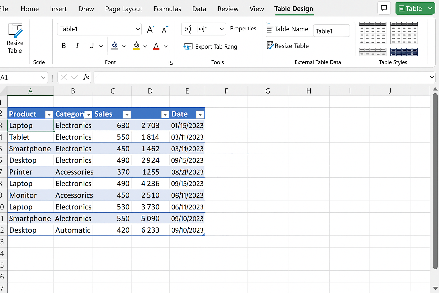Image resolution: width=439 pixels, height=293 pixels.
Task: Expand the yellow highlight color dropdown arrow
Action: click(x=145, y=46)
